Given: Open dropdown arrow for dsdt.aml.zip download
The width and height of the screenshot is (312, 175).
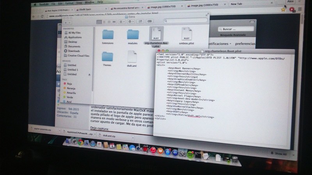Looking at the screenshot, I should tap(133, 138).
